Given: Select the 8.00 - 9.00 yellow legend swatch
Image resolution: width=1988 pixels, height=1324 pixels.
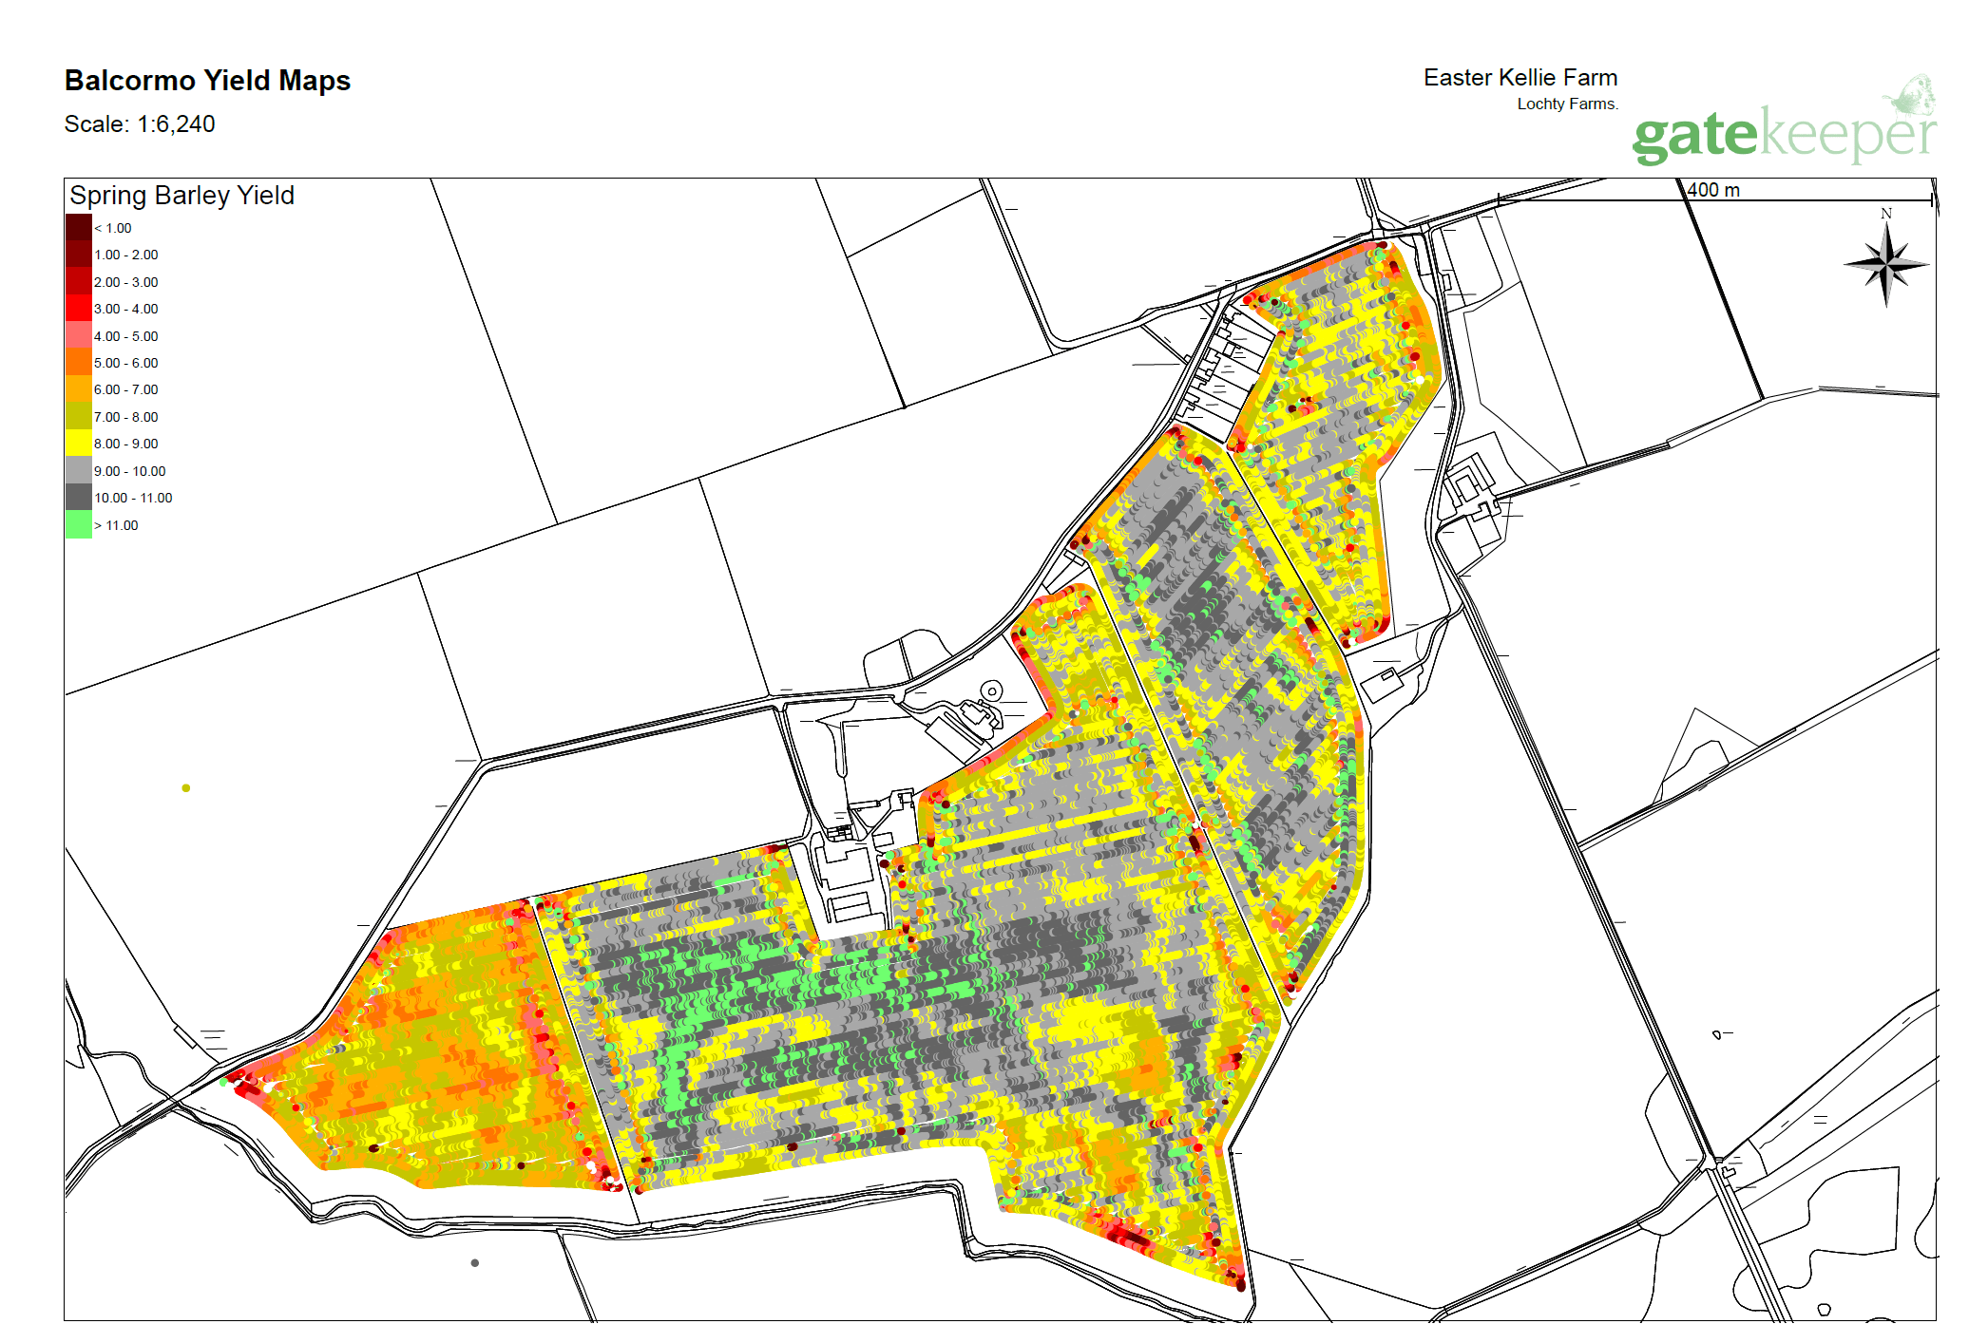Looking at the screenshot, I should coord(79,444).
